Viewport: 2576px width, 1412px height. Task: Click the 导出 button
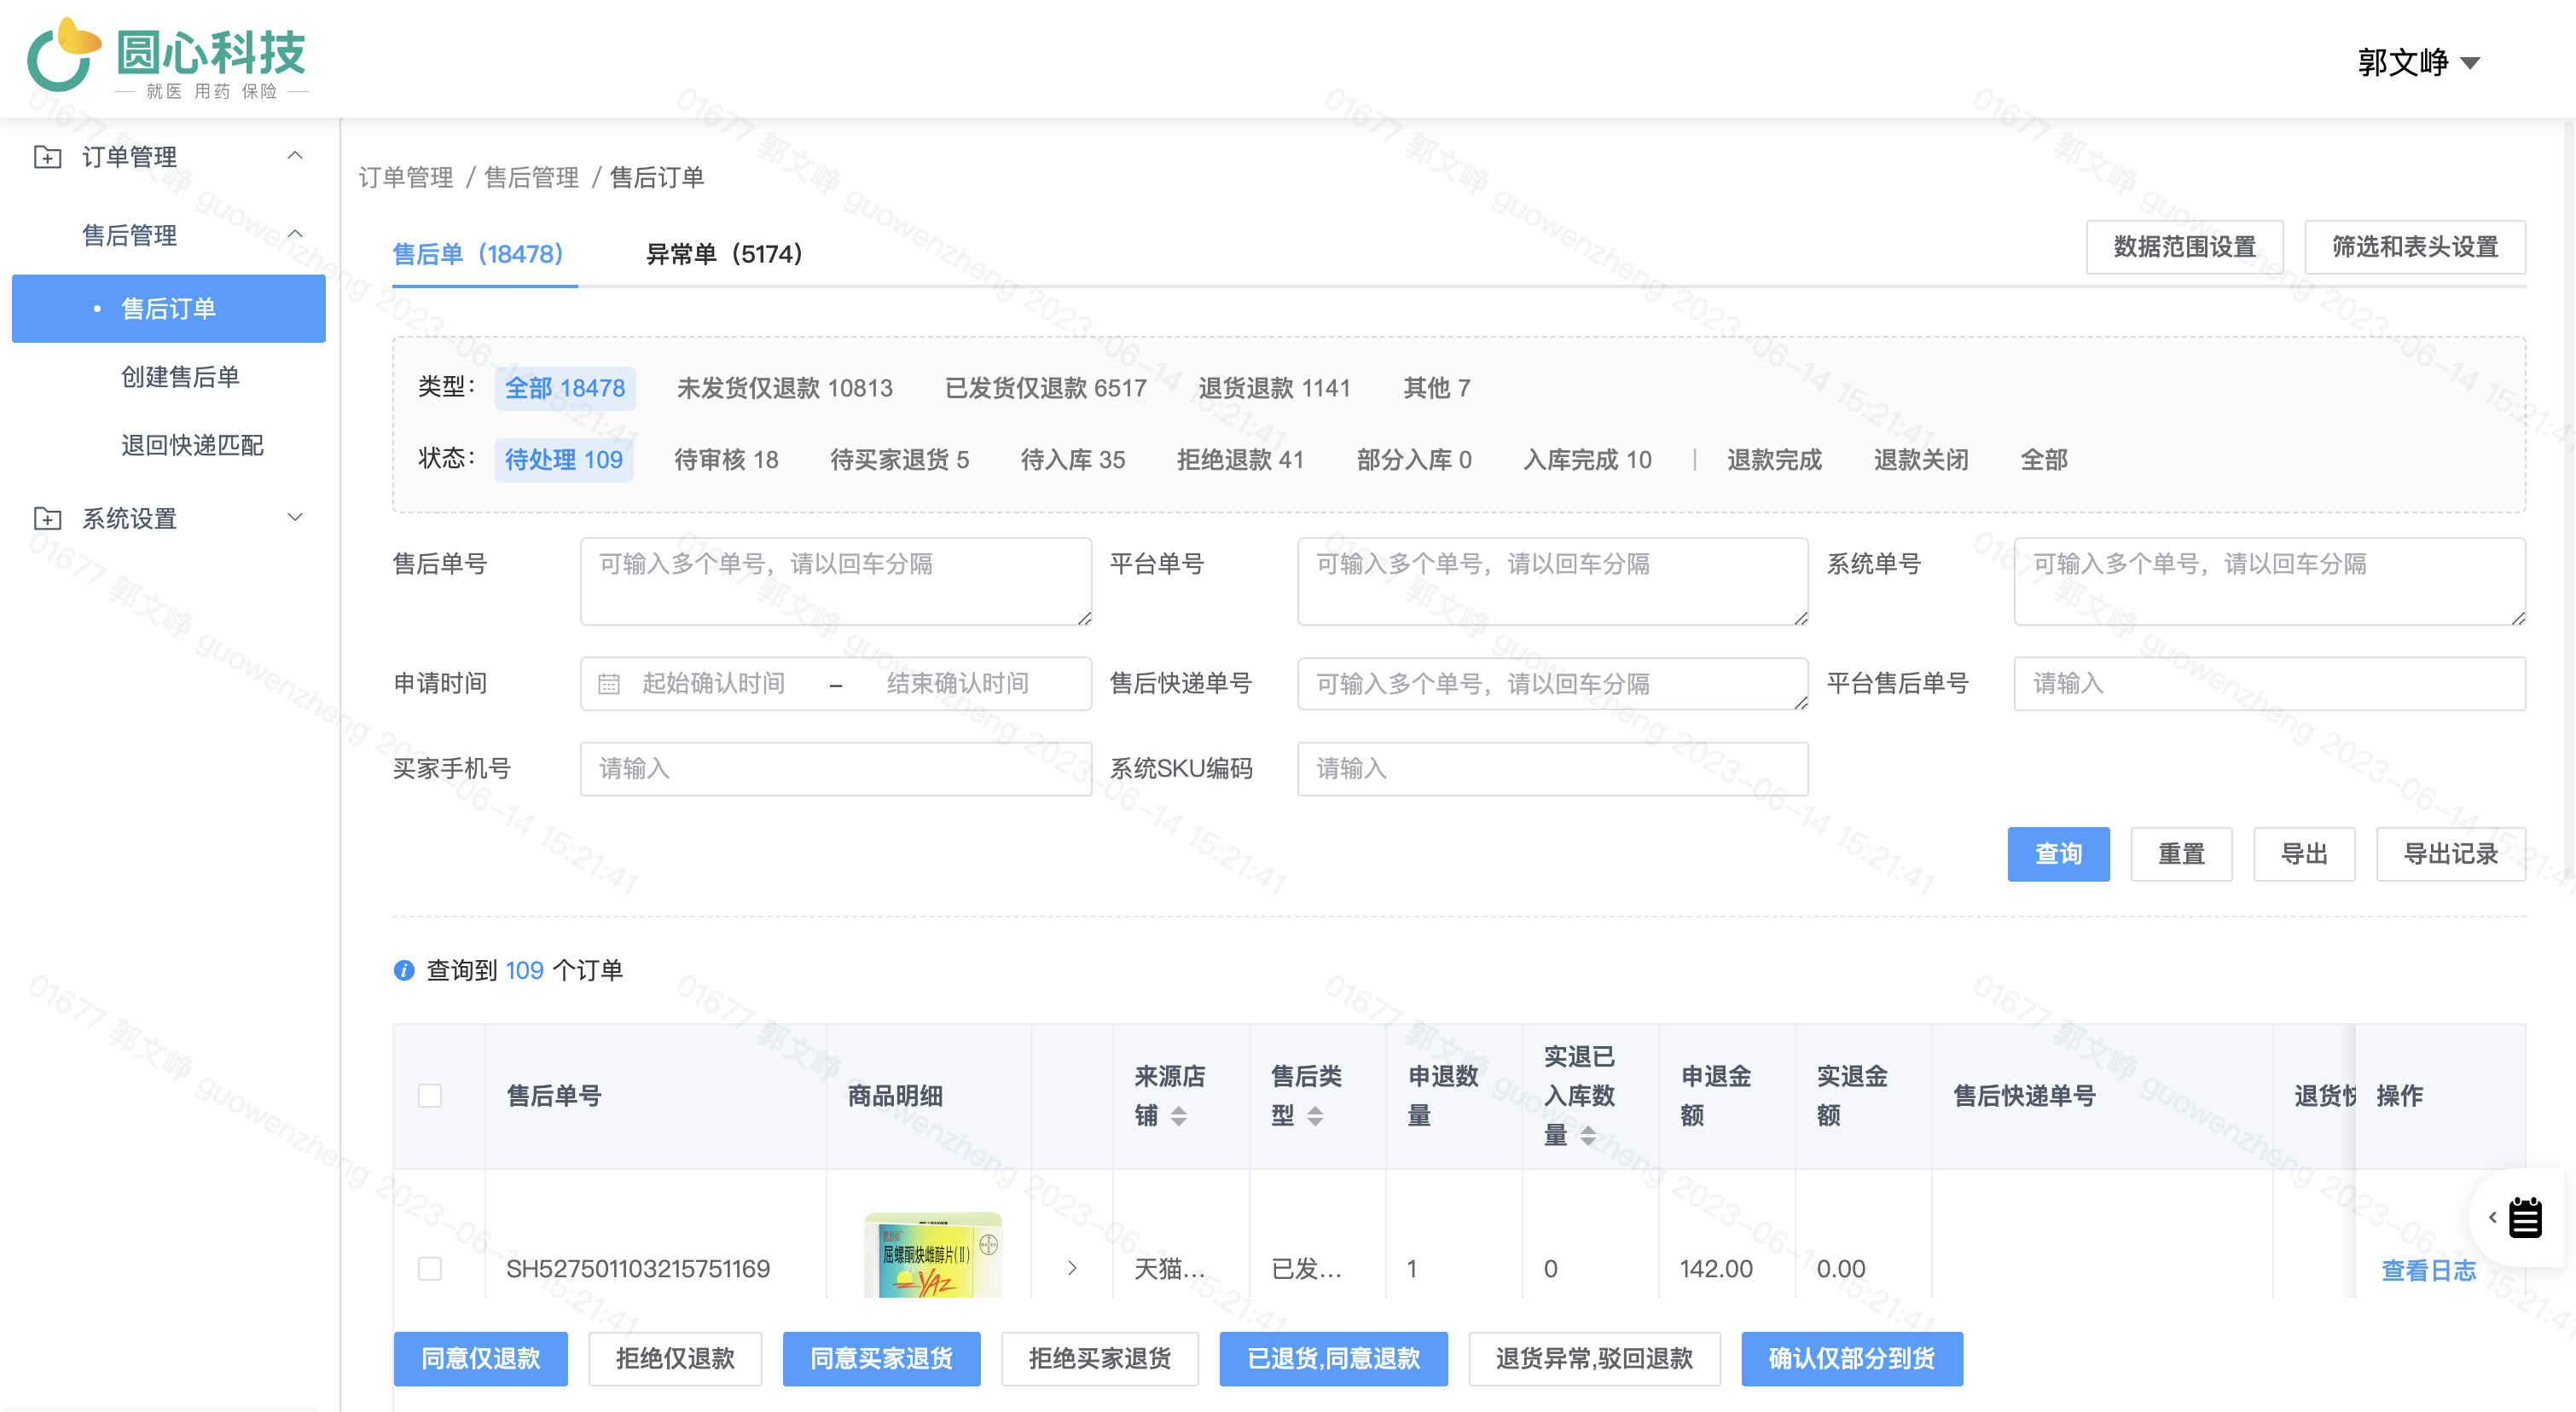[x=2305, y=854]
